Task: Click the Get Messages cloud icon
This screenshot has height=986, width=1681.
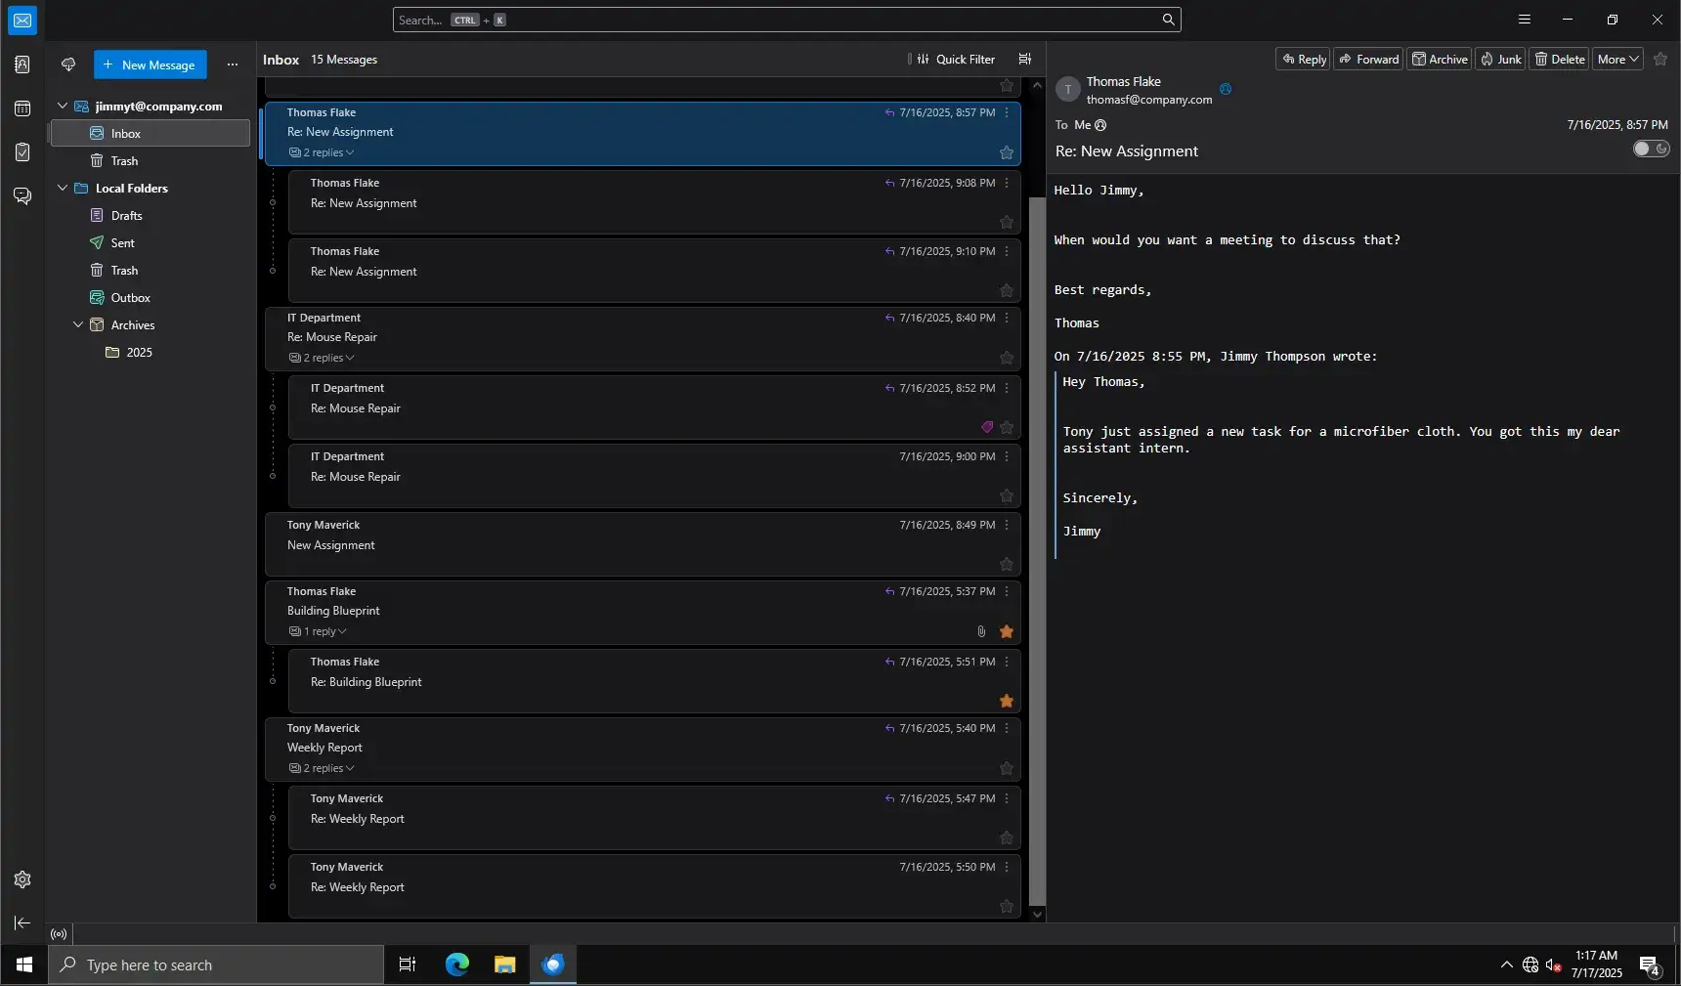Action: tap(68, 64)
